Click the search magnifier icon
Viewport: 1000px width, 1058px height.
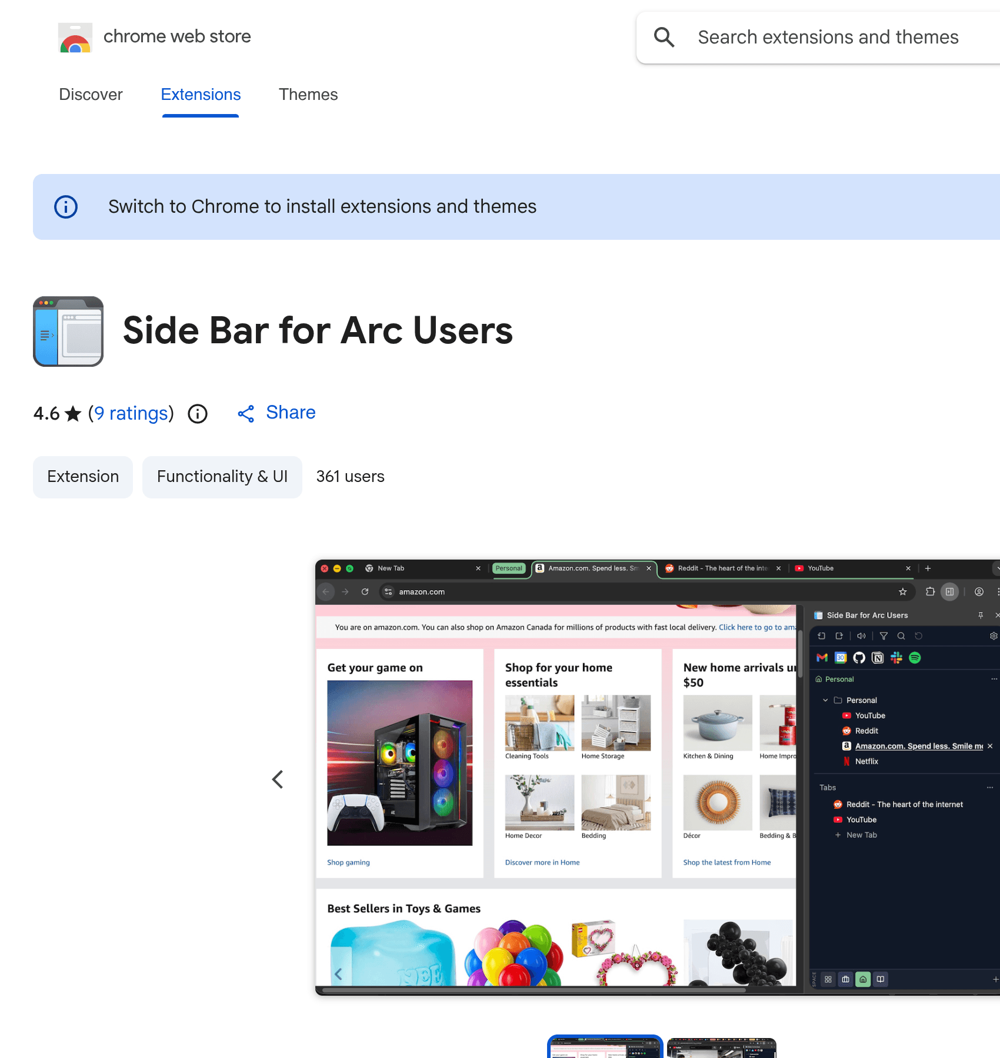(664, 37)
